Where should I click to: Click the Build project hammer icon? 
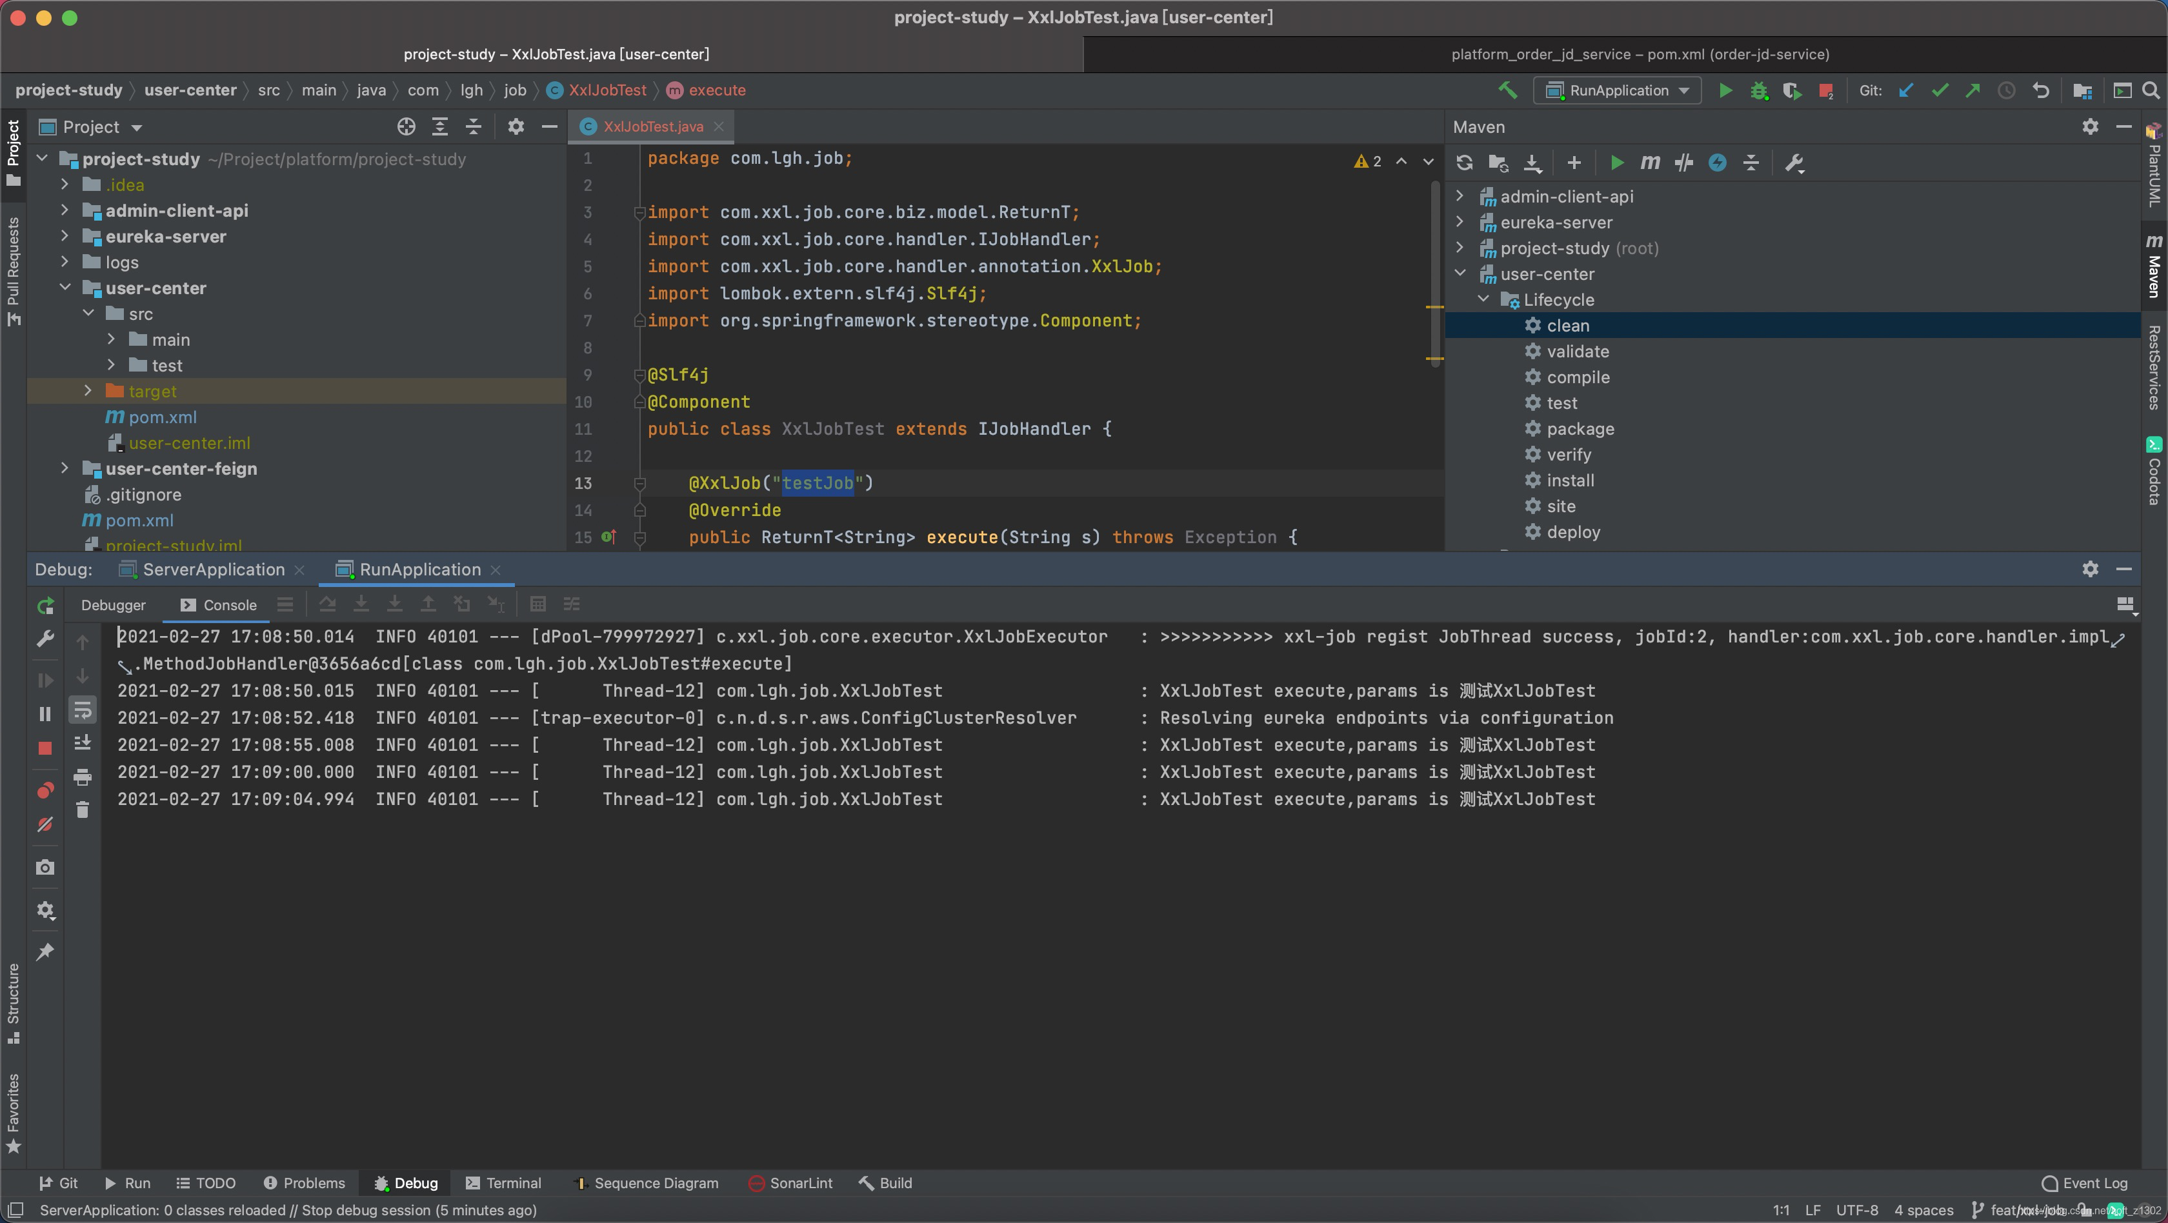click(1507, 90)
